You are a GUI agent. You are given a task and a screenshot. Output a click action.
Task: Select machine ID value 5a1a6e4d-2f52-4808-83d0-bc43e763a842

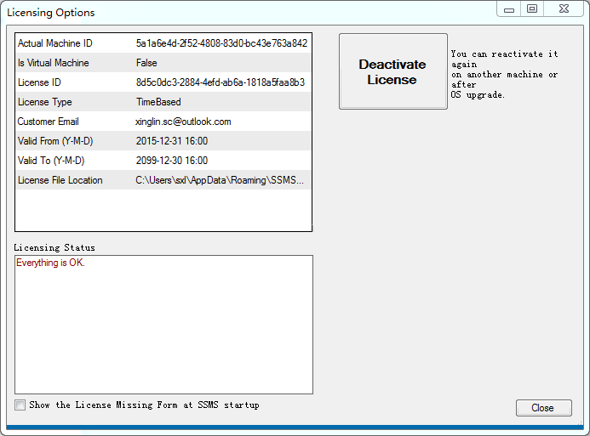(x=221, y=43)
